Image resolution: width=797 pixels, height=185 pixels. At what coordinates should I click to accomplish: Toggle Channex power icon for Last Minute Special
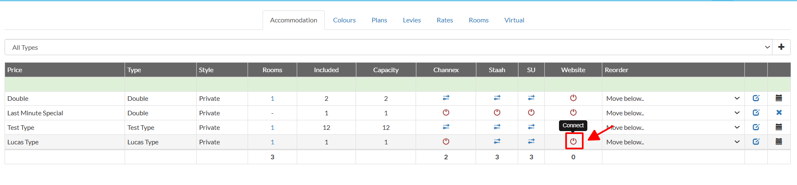[446, 112]
